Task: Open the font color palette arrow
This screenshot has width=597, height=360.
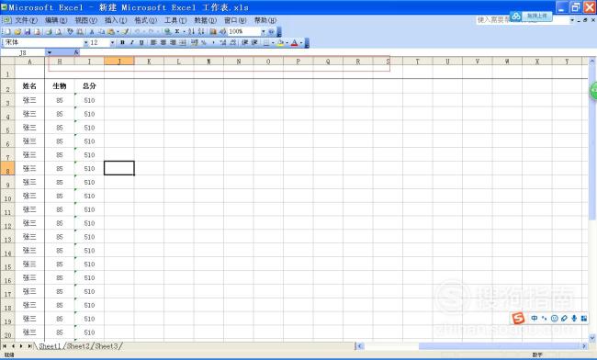Action: 301,42
